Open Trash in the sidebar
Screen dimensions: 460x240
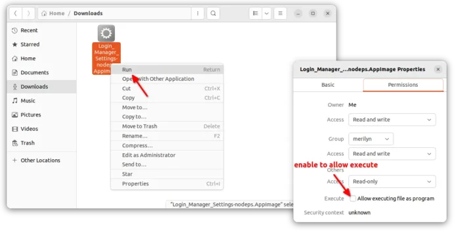click(x=41, y=143)
